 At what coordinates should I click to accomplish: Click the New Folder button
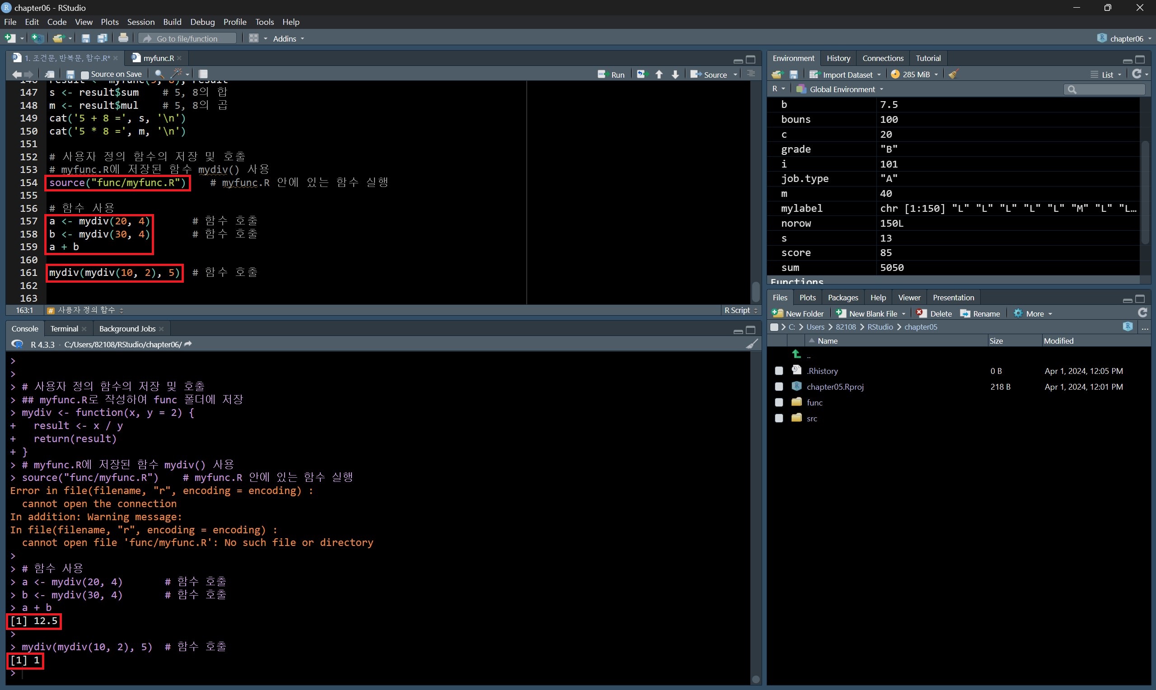click(x=798, y=314)
